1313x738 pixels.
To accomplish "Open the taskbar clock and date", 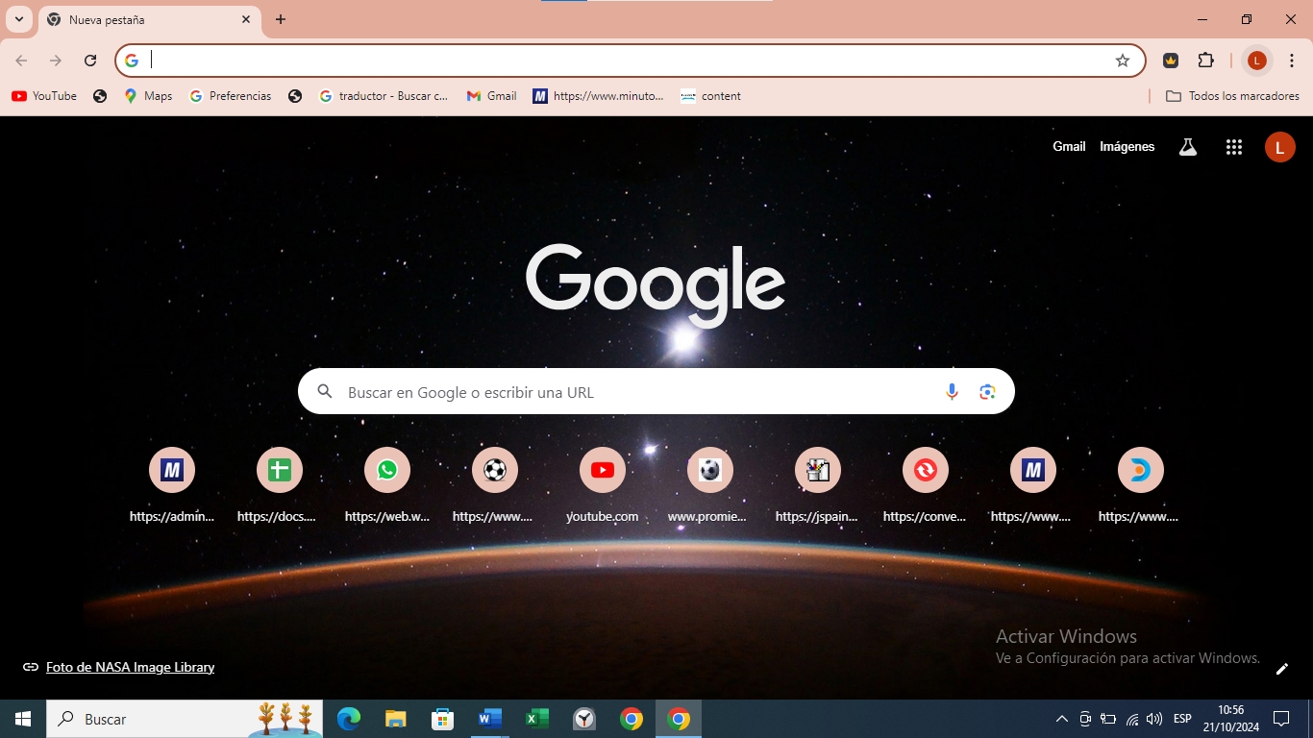I will point(1230,719).
